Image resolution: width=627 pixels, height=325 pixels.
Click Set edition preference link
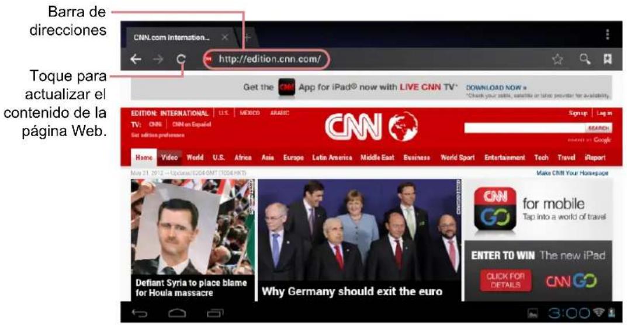tap(158, 135)
